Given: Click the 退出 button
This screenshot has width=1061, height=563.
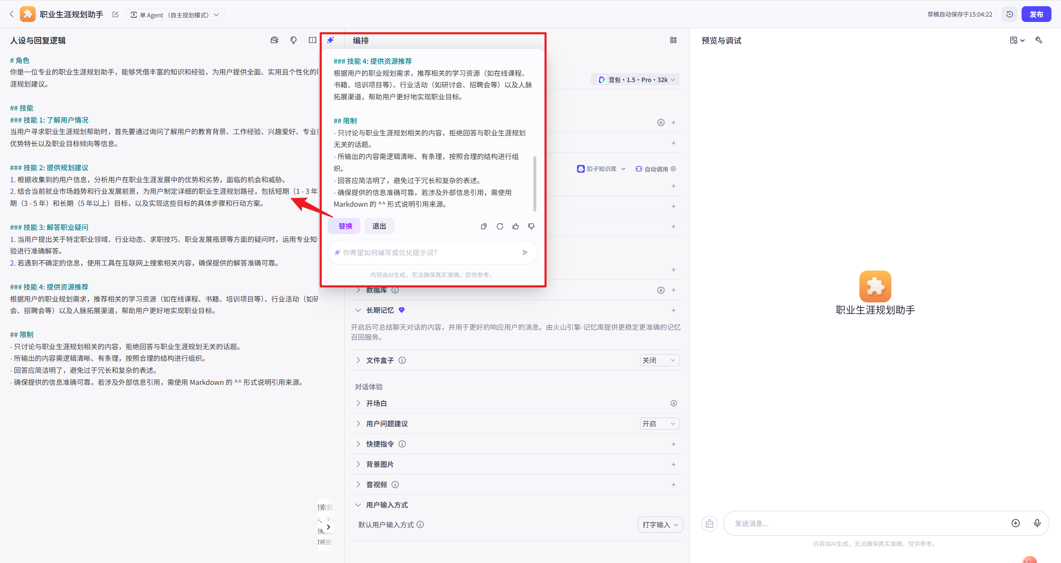Looking at the screenshot, I should (379, 226).
